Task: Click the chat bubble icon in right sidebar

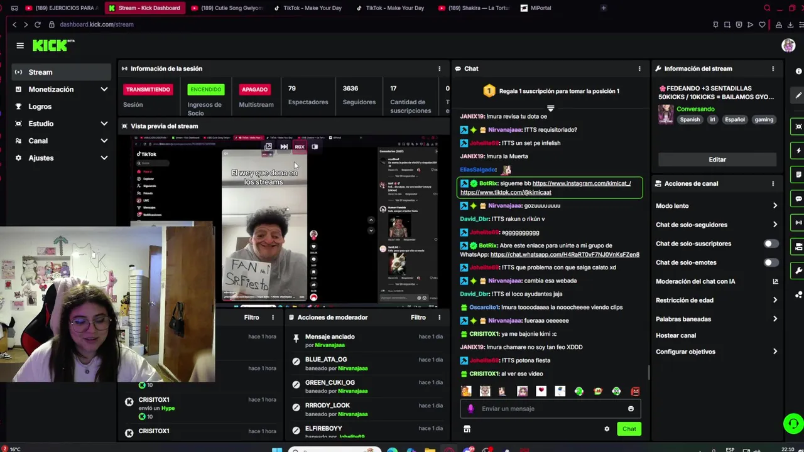Action: tap(798, 198)
